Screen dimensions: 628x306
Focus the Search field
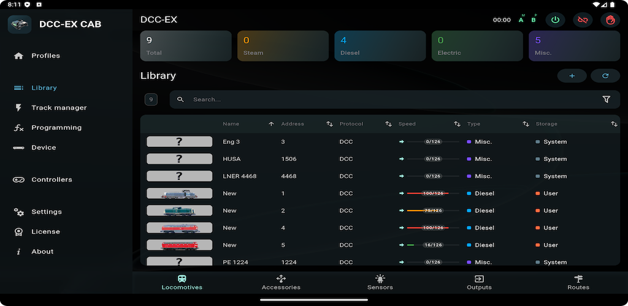pyautogui.click(x=394, y=100)
